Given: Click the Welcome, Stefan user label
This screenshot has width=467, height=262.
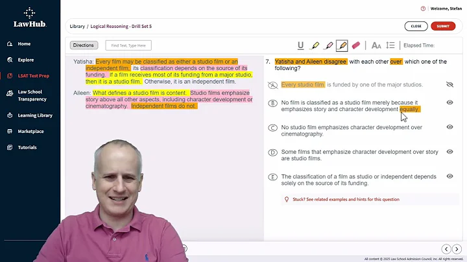Looking at the screenshot, I should 446,8.
